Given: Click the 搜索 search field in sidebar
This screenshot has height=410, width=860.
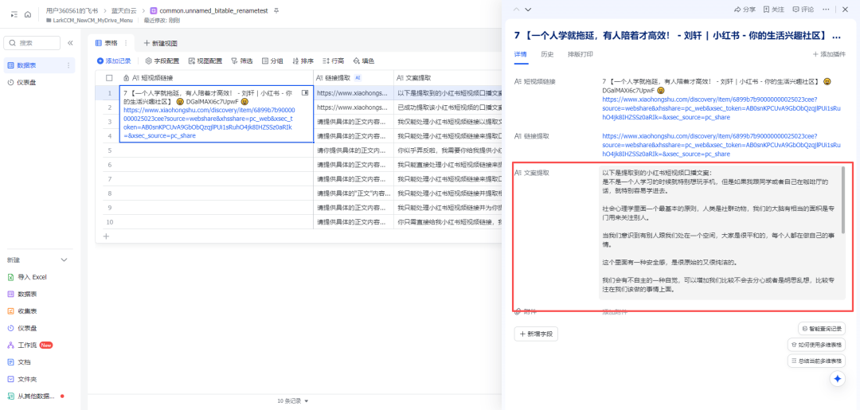Looking at the screenshot, I should pos(32,43).
